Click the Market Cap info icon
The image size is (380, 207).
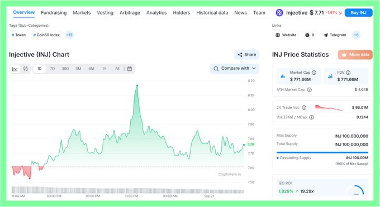tap(314, 73)
